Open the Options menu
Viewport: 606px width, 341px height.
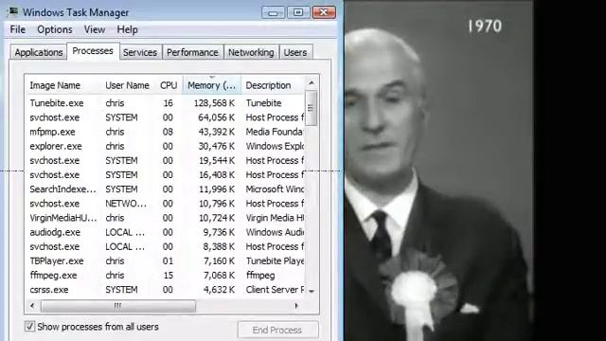[55, 29]
